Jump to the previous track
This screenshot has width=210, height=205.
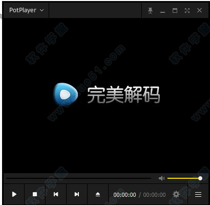[56, 194]
